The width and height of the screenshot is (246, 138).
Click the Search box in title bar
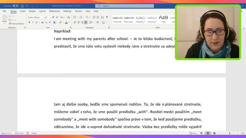tap(125, 6)
